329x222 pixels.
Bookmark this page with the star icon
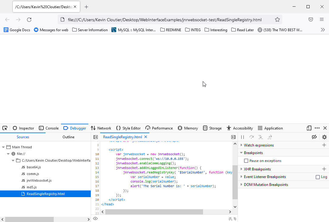[x=277, y=20]
